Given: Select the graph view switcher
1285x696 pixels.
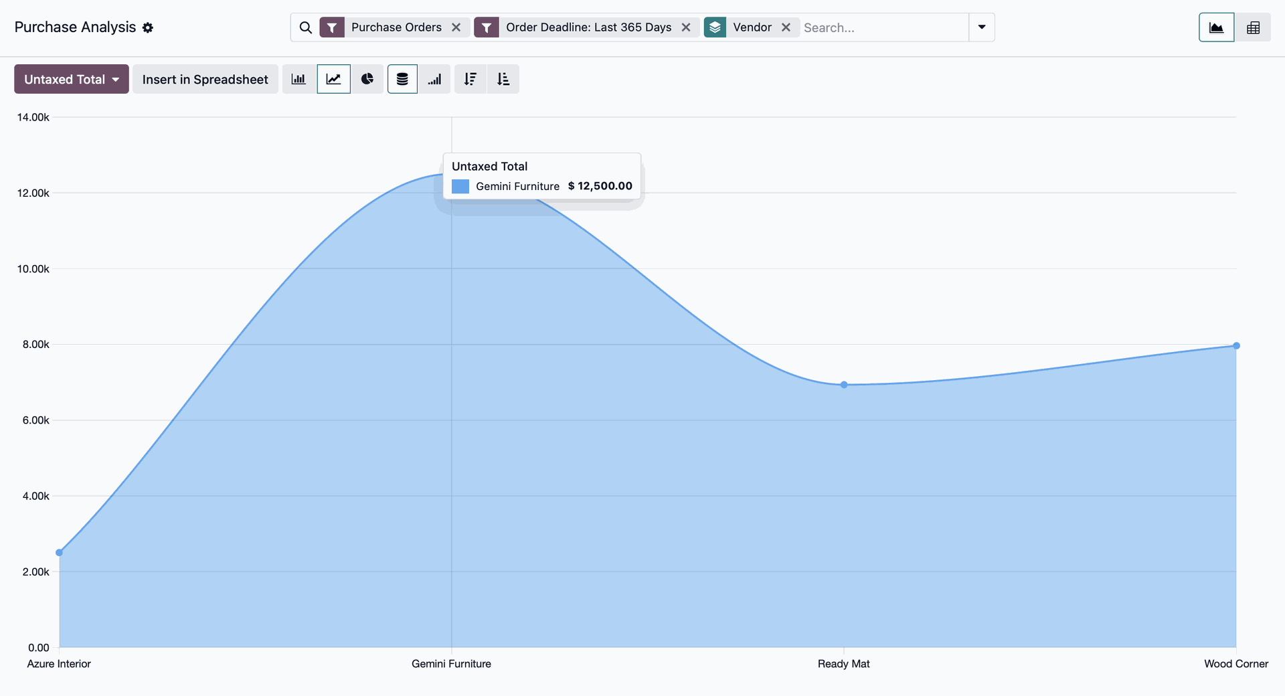Looking at the screenshot, I should coord(1216,27).
